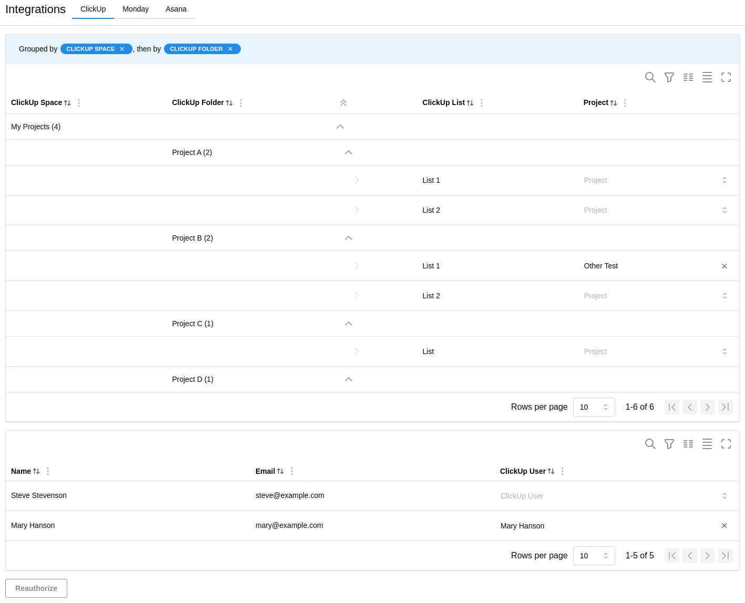
Task: Sort by the ClickUp Folder column
Action: coord(229,103)
